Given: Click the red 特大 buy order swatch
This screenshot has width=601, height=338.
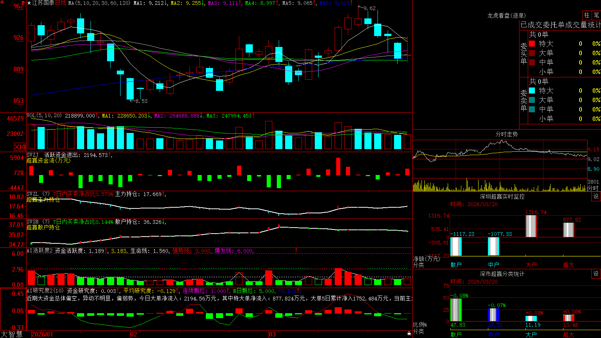Looking at the screenshot, I should coord(532,44).
